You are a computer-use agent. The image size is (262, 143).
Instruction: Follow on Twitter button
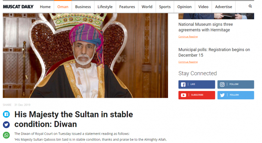tap(235, 95)
